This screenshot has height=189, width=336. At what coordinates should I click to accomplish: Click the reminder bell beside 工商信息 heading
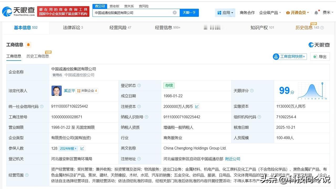click(28, 45)
